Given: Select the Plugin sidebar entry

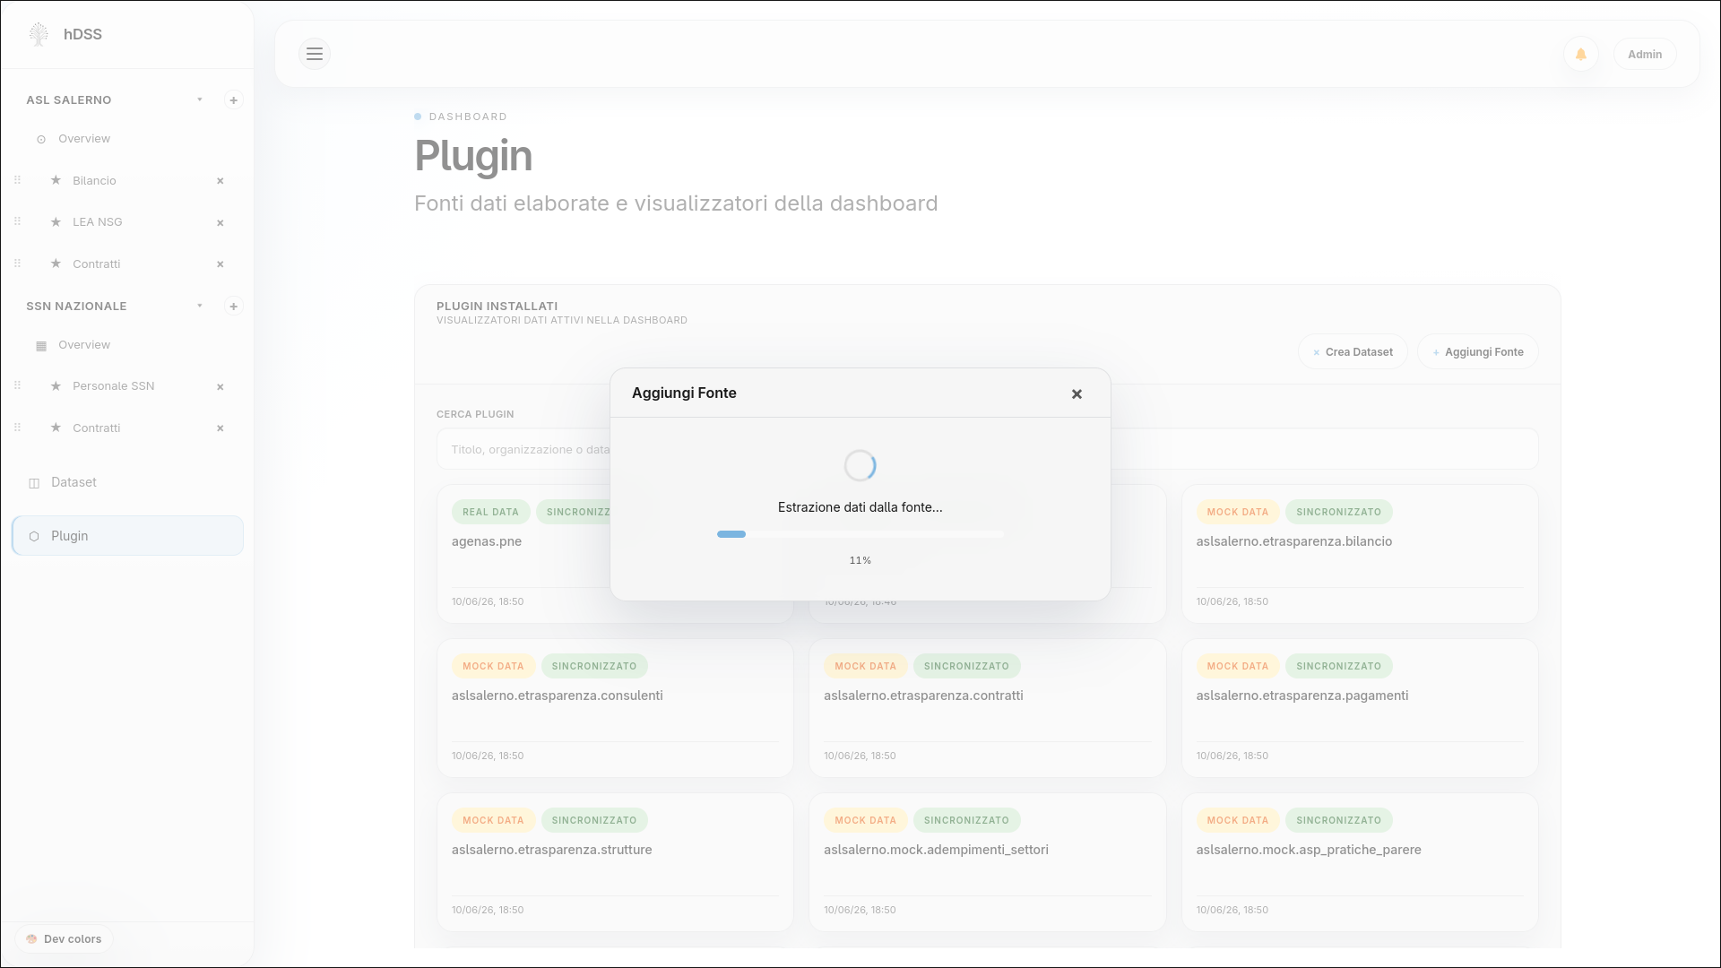Looking at the screenshot, I should [x=127, y=536].
